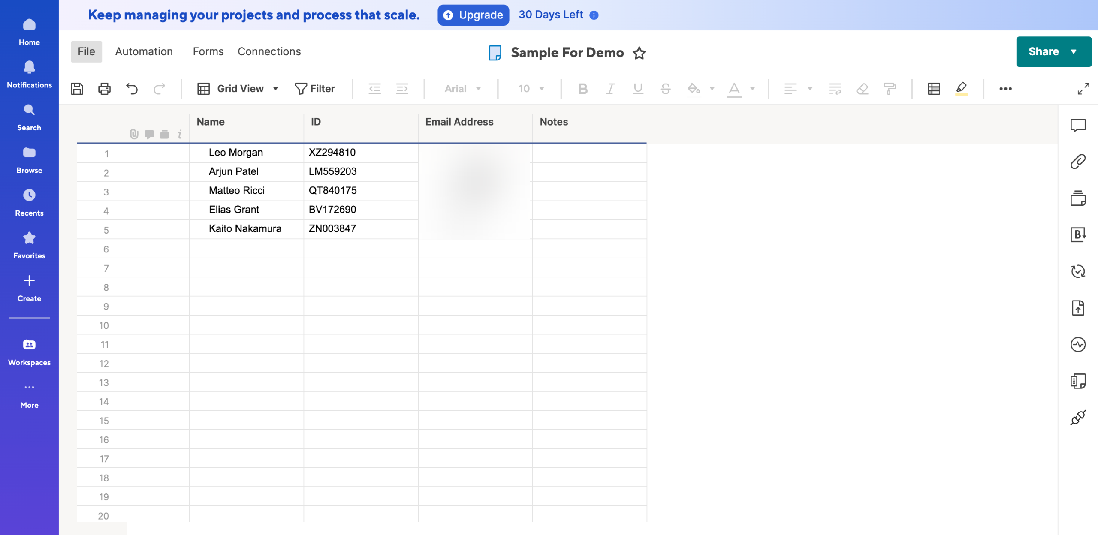This screenshot has height=535, width=1098.
Task: Toggle bold formatting
Action: tap(582, 89)
